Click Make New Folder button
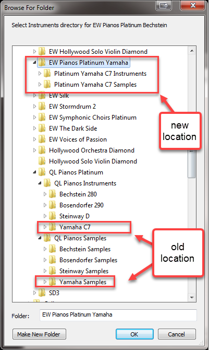This screenshot has height=350, width=209. click(39, 334)
